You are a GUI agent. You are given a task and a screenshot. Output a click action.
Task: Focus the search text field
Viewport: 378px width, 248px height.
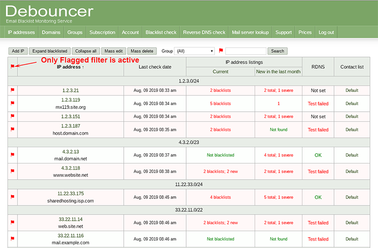click(246, 51)
